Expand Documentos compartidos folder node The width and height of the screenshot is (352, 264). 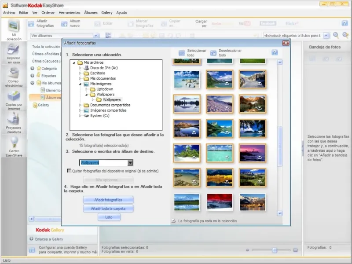pyautogui.click(x=81, y=105)
